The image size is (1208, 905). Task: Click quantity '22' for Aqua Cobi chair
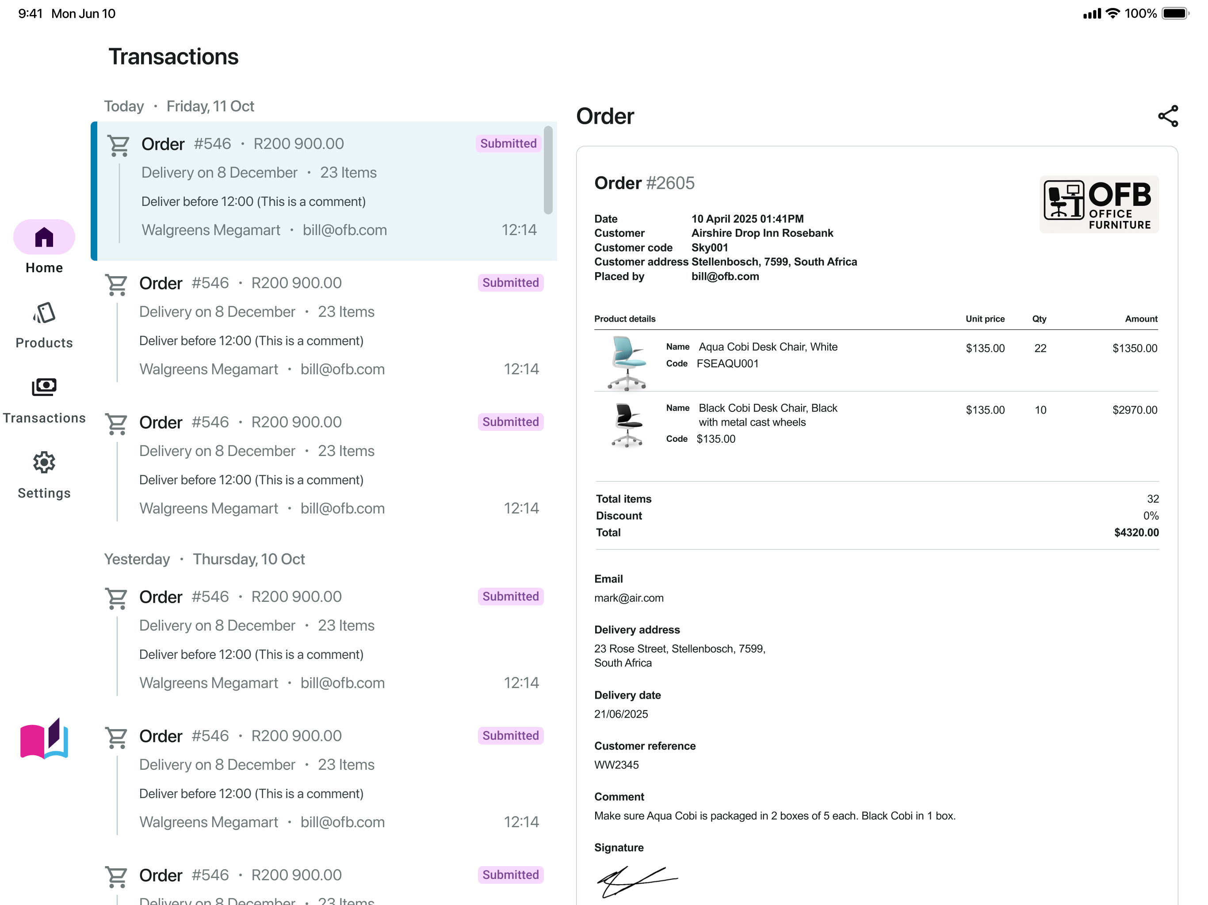[1040, 348]
